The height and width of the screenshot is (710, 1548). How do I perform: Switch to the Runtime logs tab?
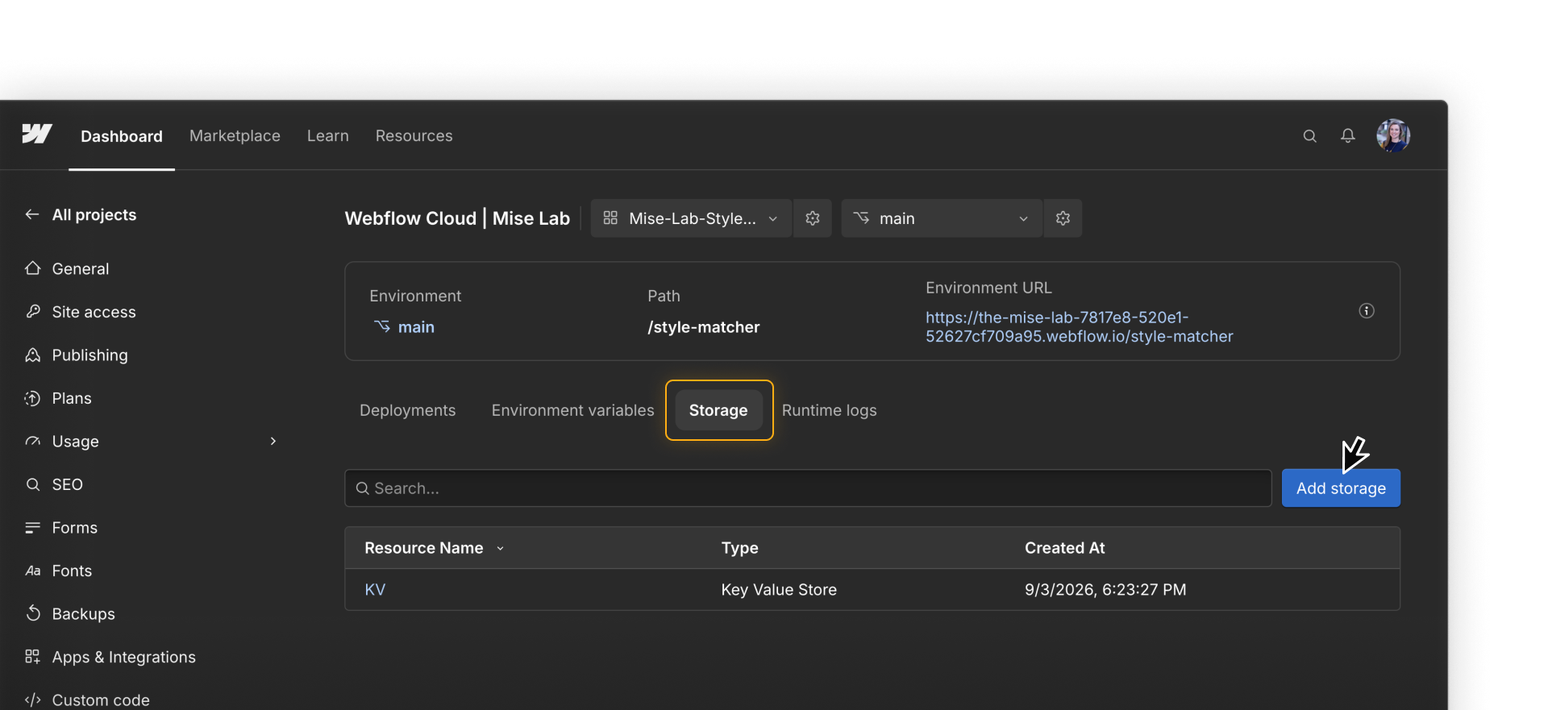click(829, 410)
